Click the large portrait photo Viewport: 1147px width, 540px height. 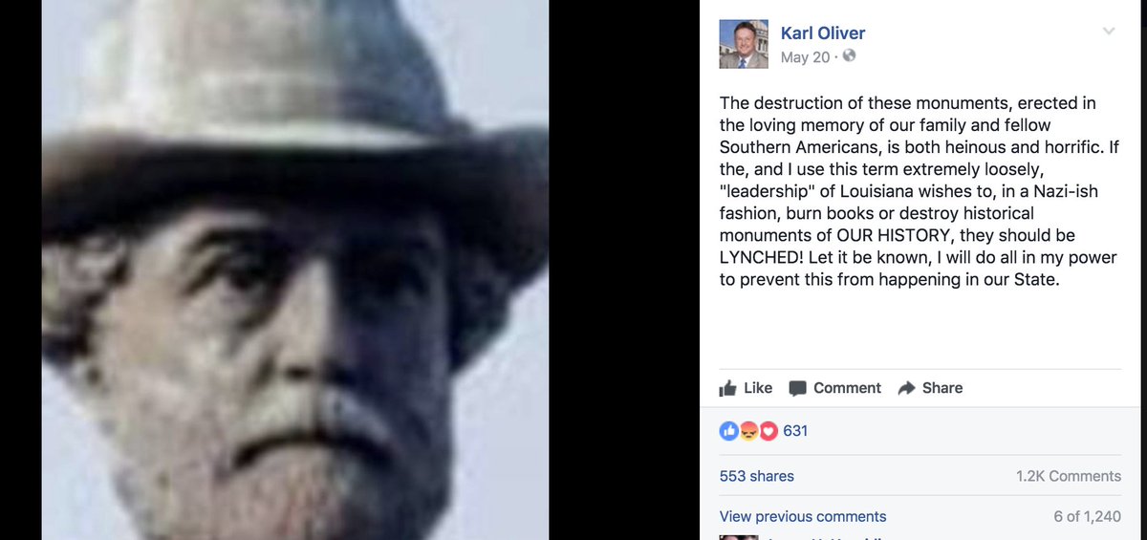click(x=295, y=270)
